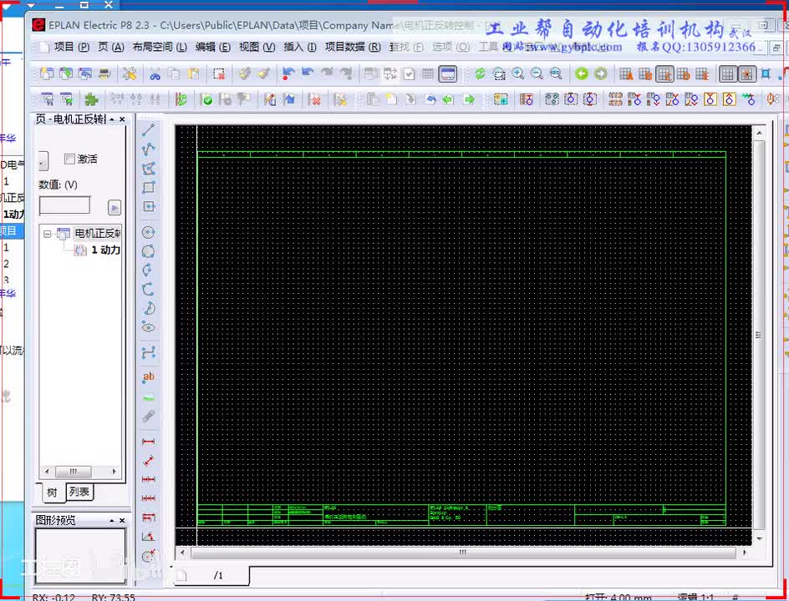Select the Rectangle drawing tool
The image size is (789, 601).
click(149, 188)
